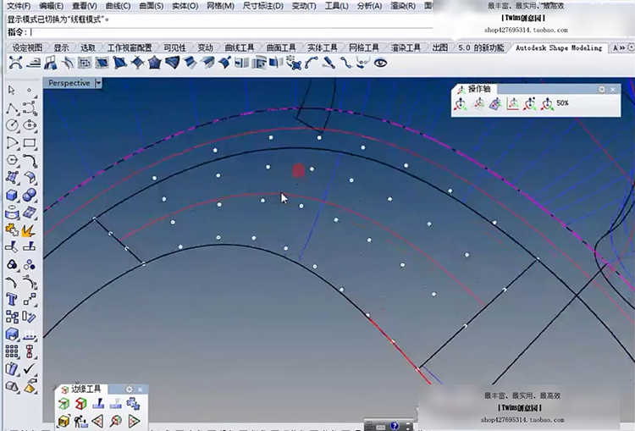The height and width of the screenshot is (431, 635).
Task: Choose the circle drawing tool
Action: tap(11, 126)
